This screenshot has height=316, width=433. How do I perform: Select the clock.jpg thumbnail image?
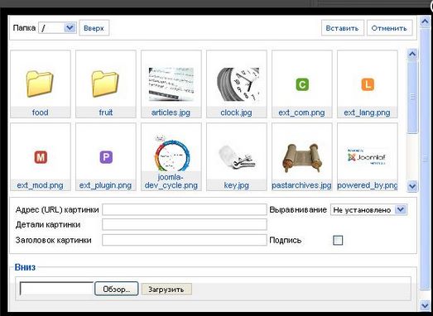tap(238, 84)
